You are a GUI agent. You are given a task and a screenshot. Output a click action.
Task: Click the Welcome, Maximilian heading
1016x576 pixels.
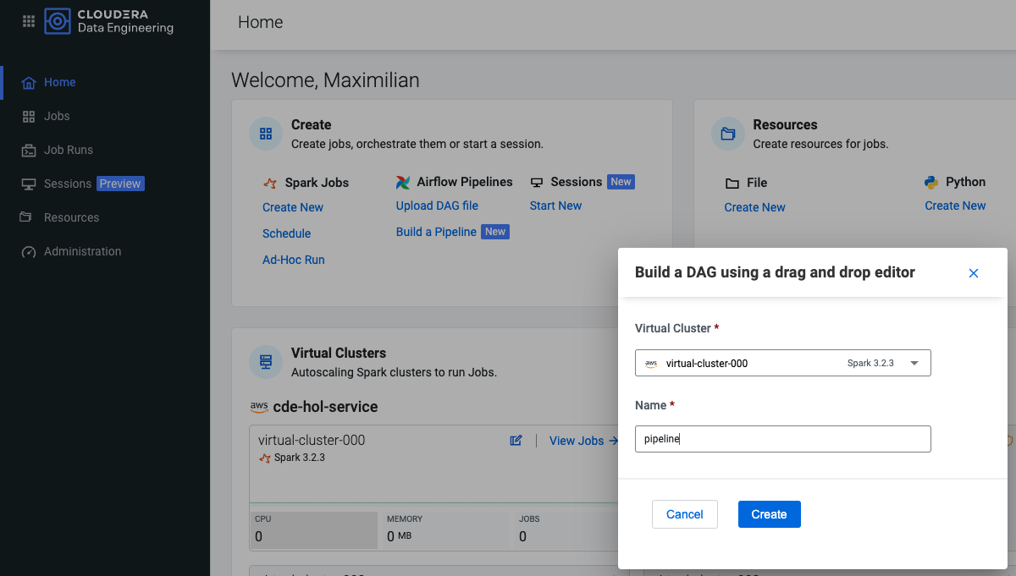point(325,80)
